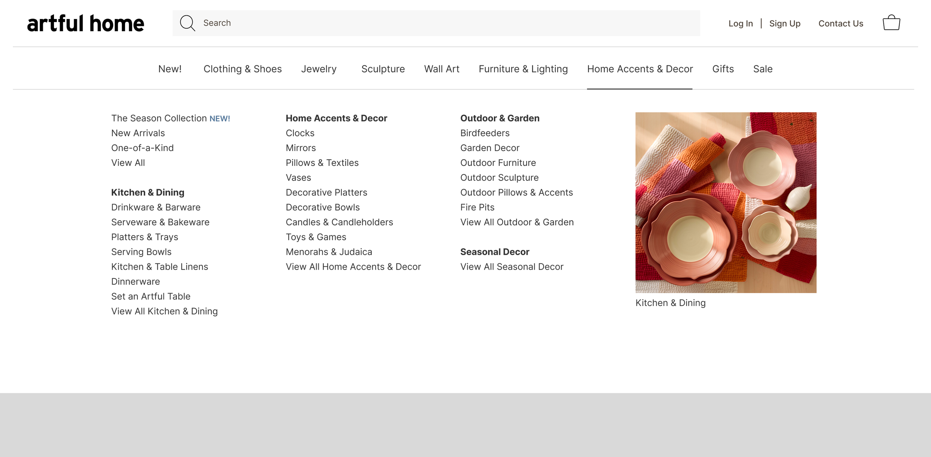
Task: Open the Fire Pits category
Action: (x=477, y=207)
